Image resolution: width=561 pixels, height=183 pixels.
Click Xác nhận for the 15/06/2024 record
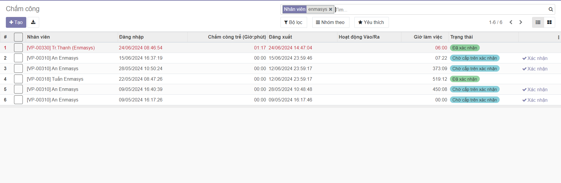click(x=535, y=58)
